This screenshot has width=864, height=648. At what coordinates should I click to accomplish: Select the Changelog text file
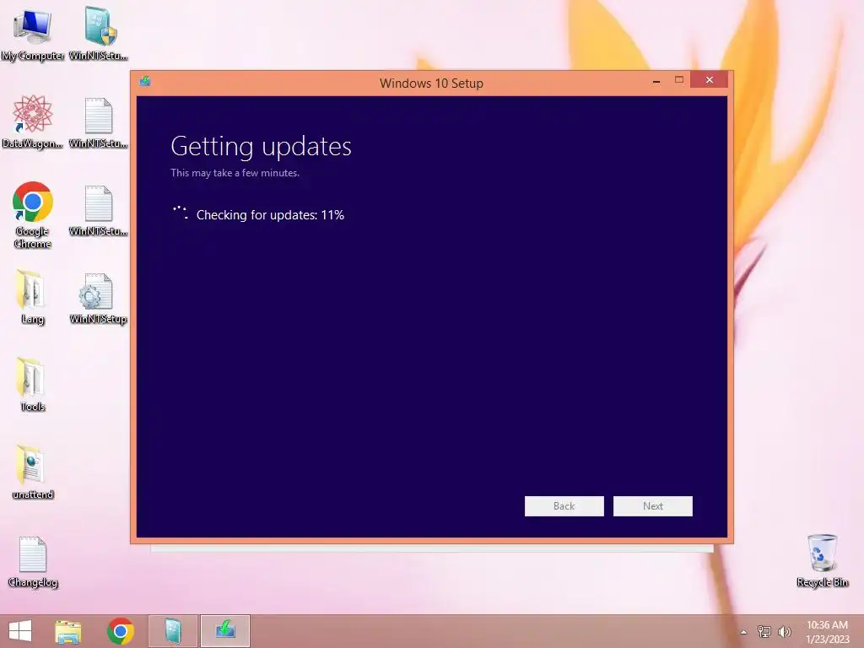[x=33, y=561]
